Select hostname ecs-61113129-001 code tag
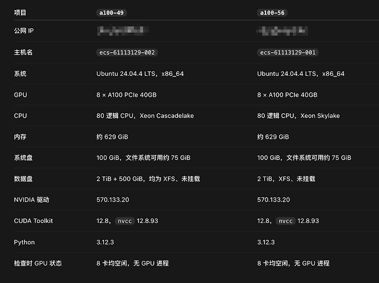The height and width of the screenshot is (283, 379). [288, 53]
